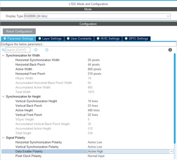Click the 23 lines value

point(93,106)
